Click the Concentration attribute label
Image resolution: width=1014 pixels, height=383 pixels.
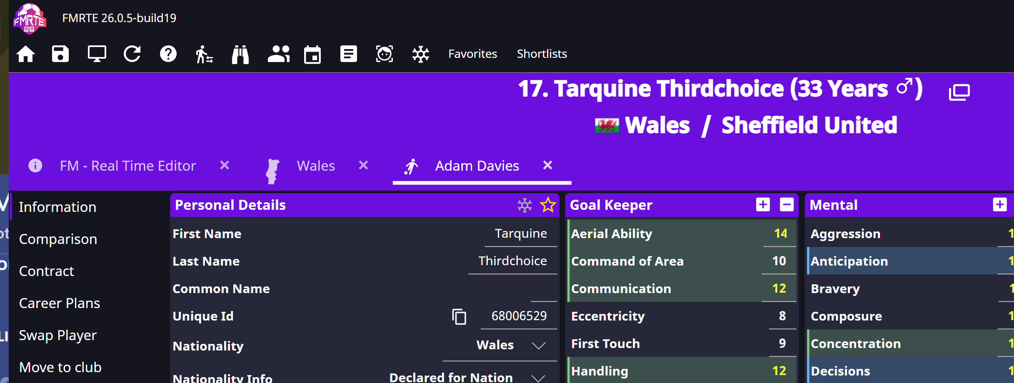856,344
